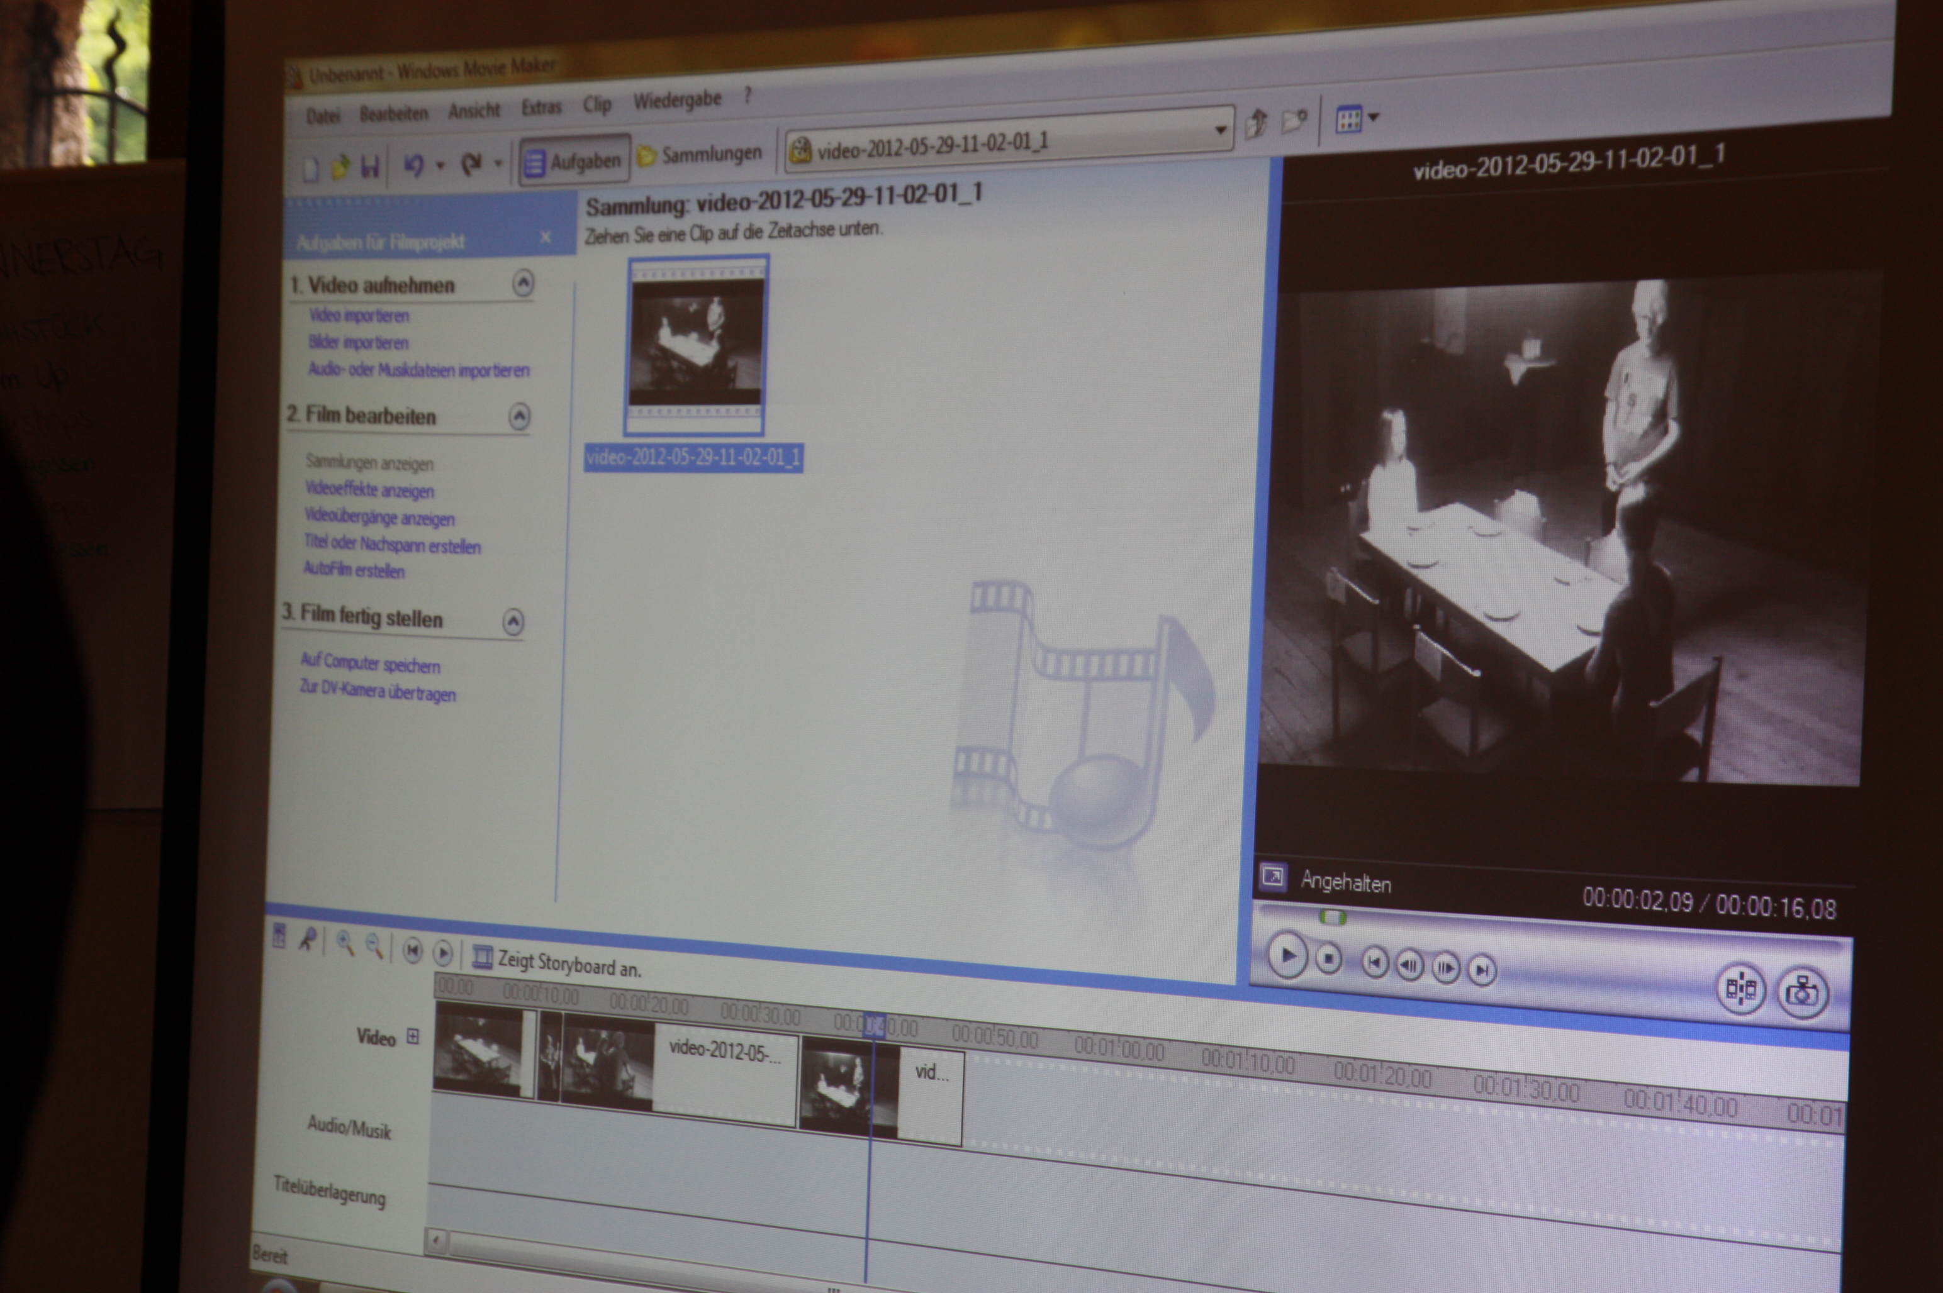Play the timeline from toolbar button
The height and width of the screenshot is (1293, 1943).
tap(442, 953)
